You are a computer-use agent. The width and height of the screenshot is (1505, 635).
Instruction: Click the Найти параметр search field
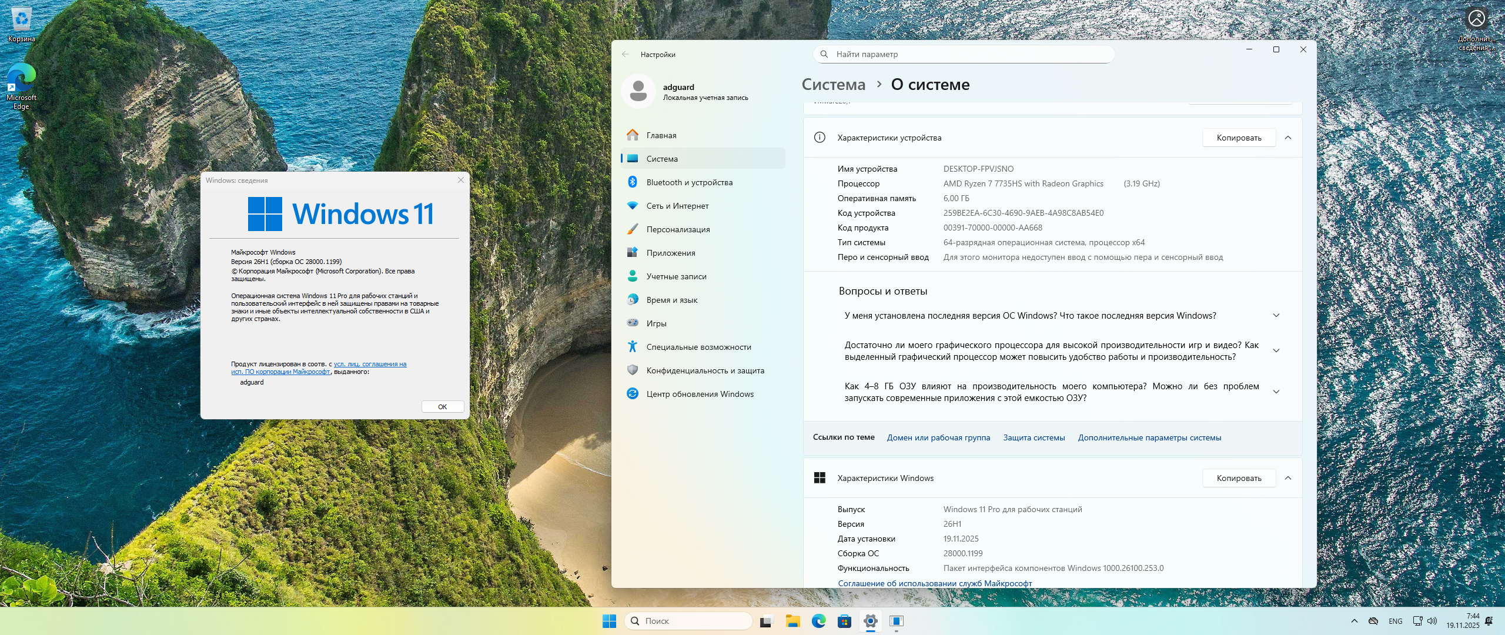coord(964,54)
